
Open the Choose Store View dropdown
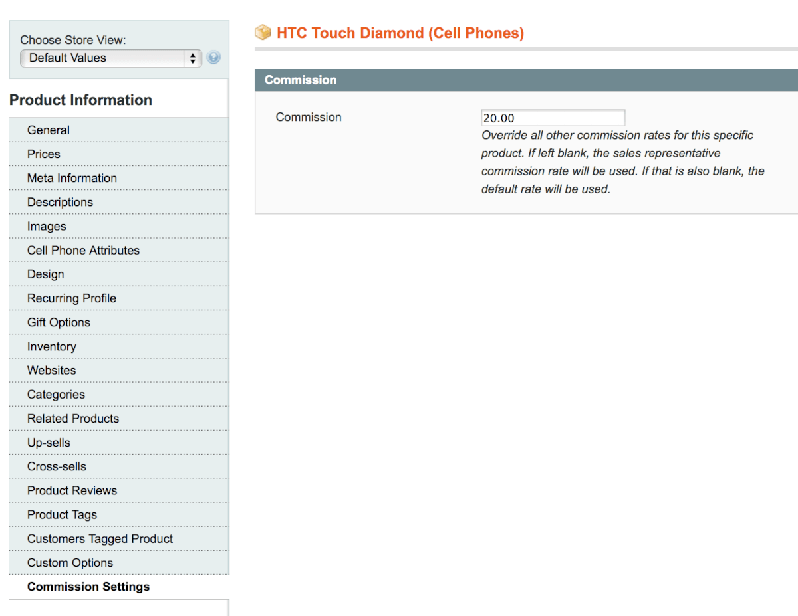point(111,58)
